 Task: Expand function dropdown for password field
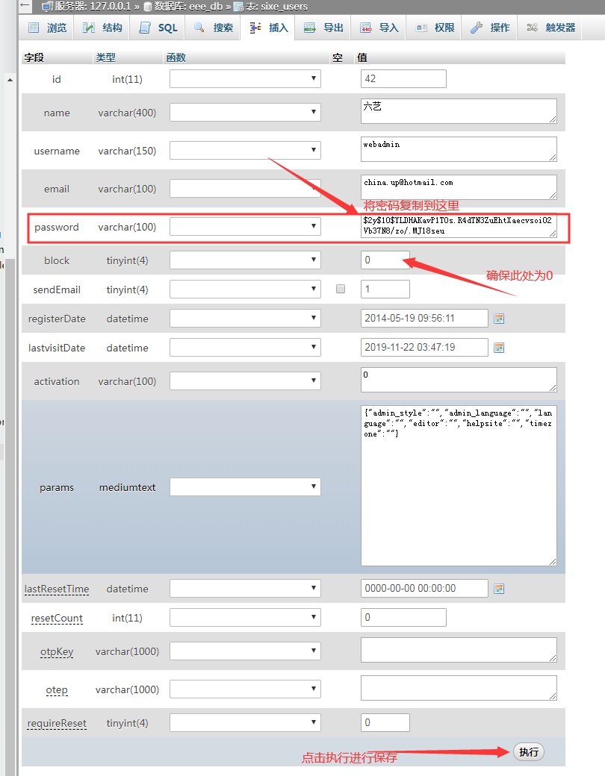[x=245, y=227]
